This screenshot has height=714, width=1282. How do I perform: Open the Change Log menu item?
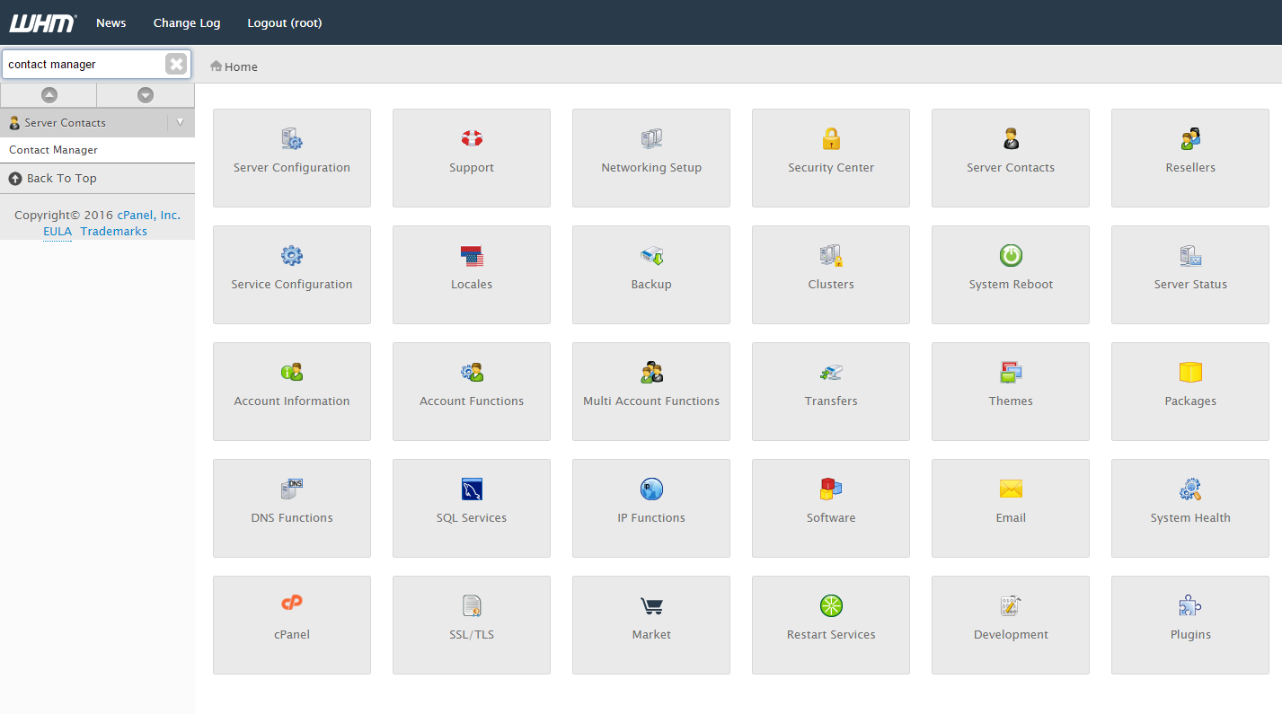187,22
